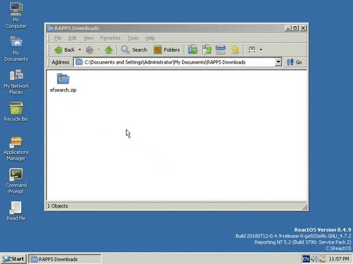
Task: Expand the Views dropdown arrow
Action: tap(261, 50)
